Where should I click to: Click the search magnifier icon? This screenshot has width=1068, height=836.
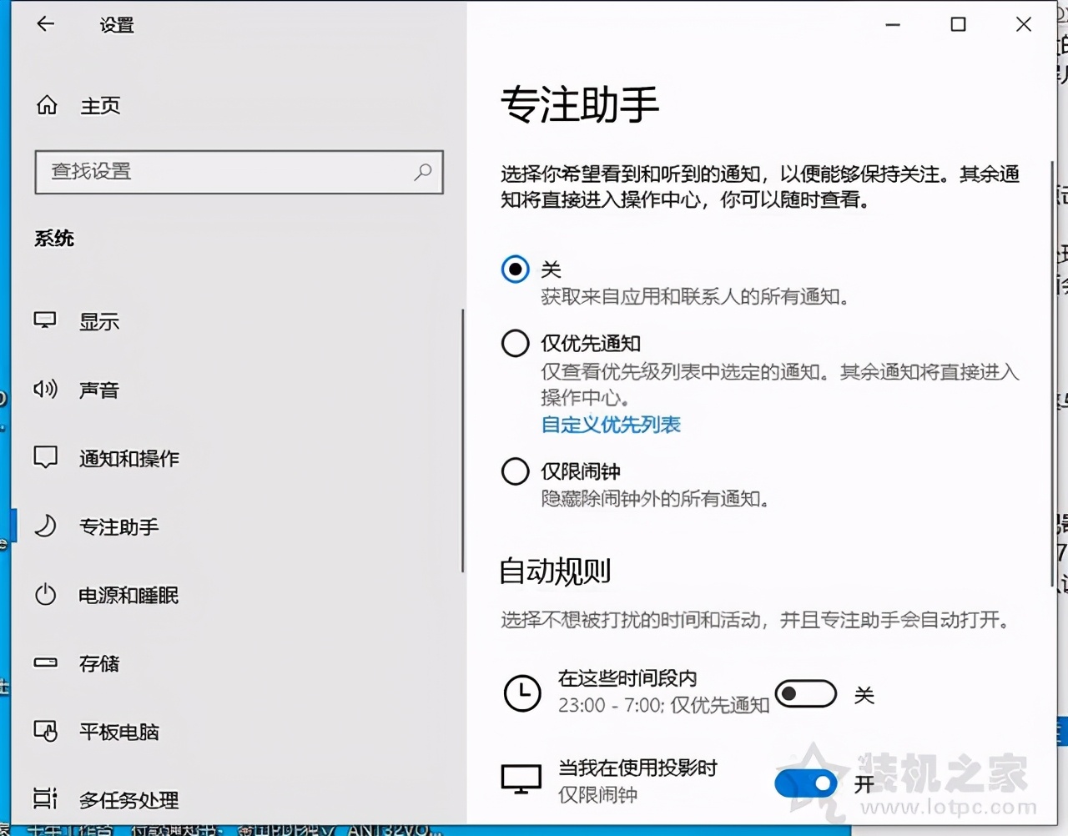(424, 172)
